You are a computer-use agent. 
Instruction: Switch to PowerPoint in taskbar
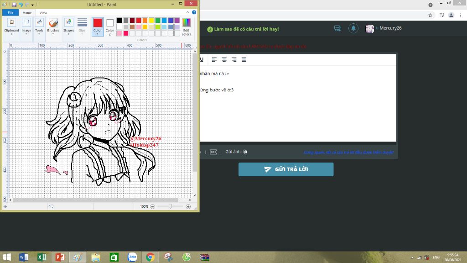[x=60, y=257]
